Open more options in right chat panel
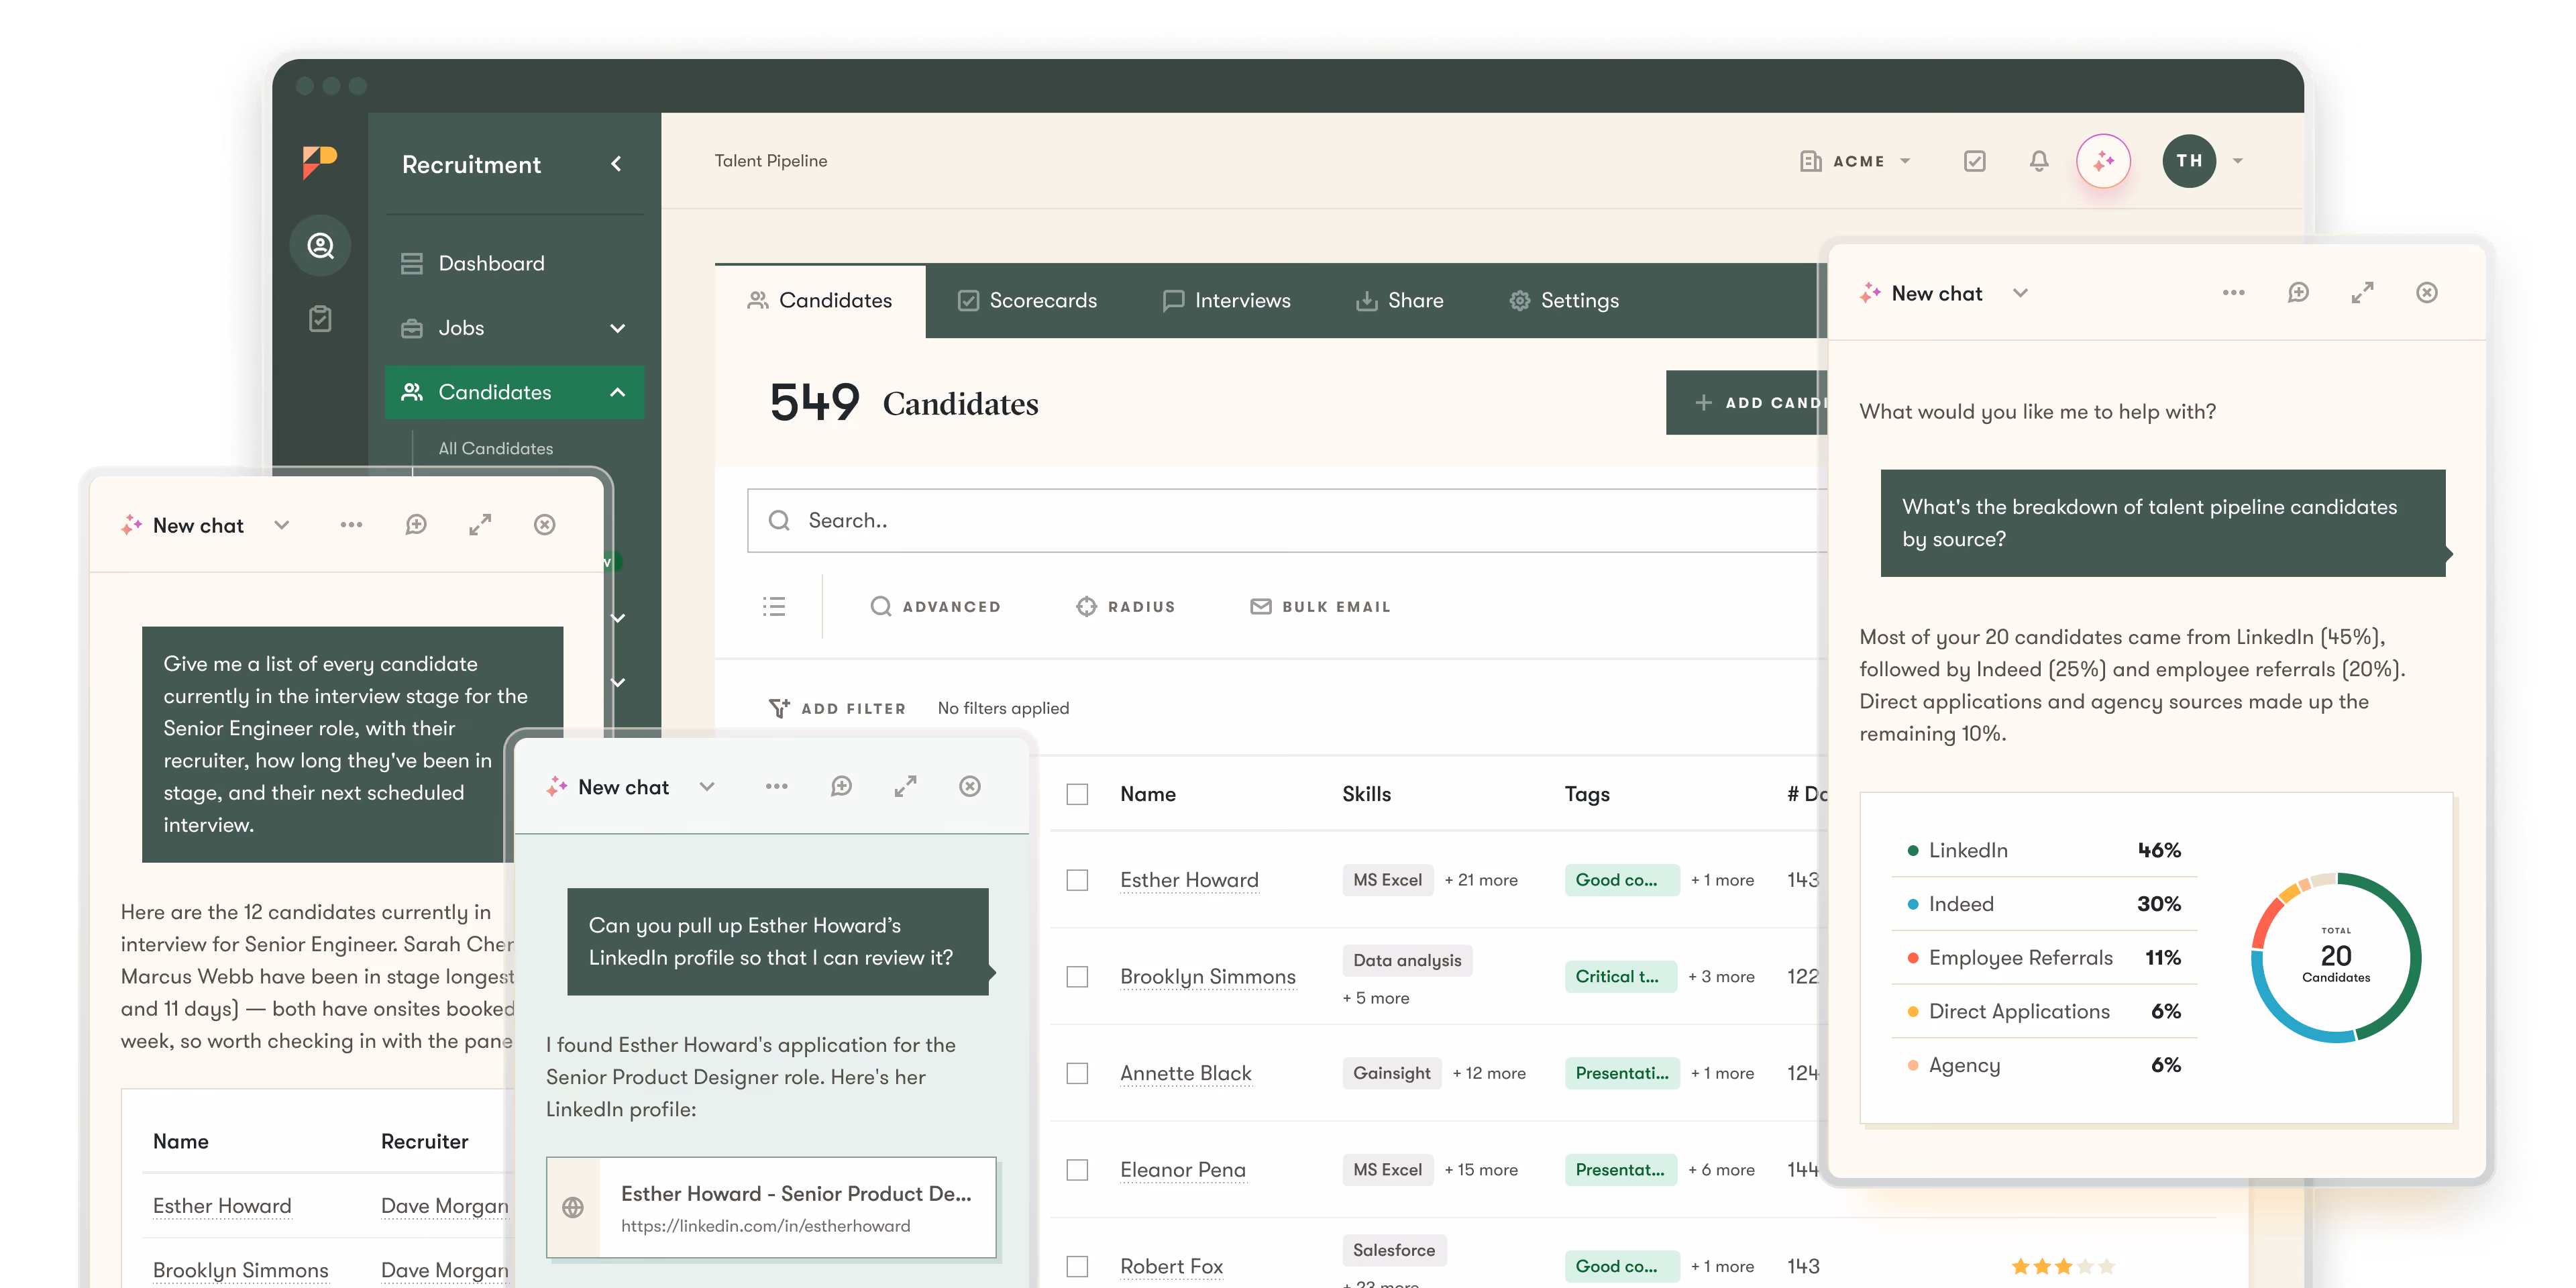Screen dimensions: 2576x1288 point(2233,293)
